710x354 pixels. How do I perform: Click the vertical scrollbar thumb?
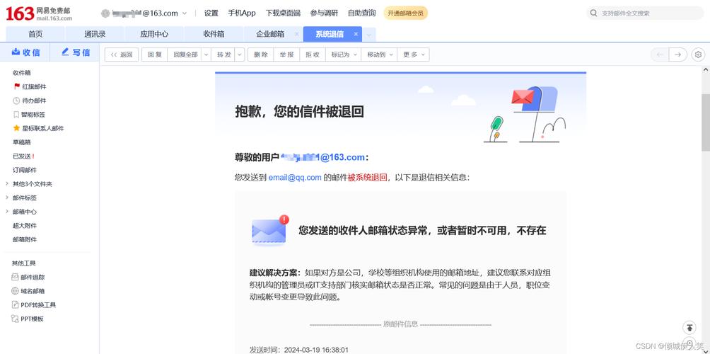(x=706, y=122)
